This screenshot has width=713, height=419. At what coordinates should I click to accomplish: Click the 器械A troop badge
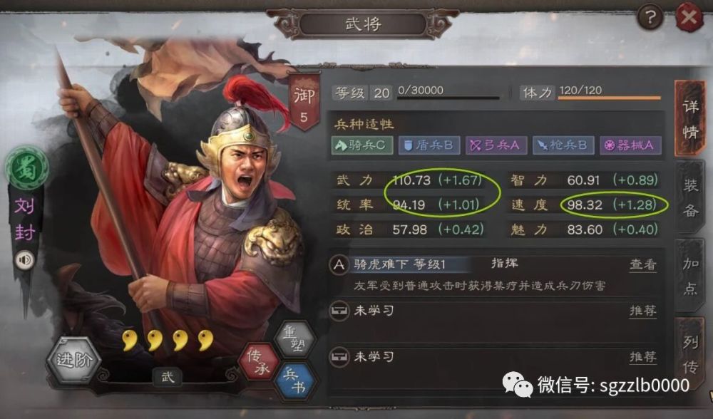click(630, 145)
